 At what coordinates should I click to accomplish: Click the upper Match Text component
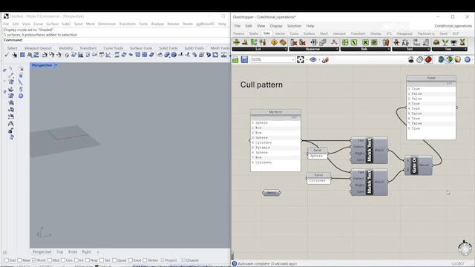[369, 150]
